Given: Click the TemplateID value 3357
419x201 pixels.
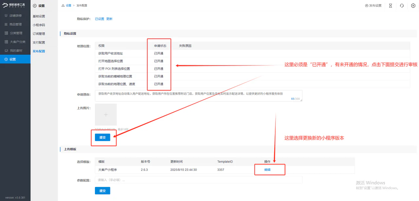Looking at the screenshot, I should tap(221, 170).
